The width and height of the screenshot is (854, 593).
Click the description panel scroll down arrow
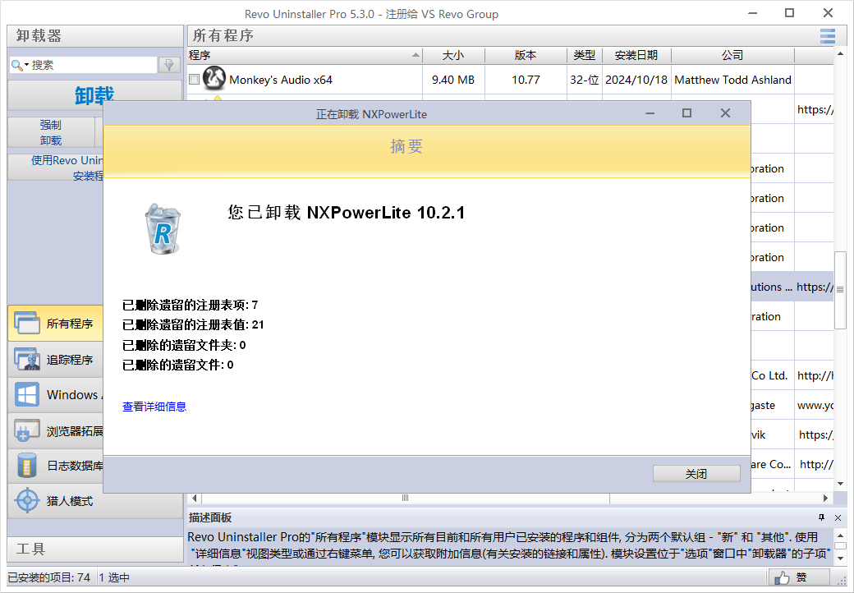pos(840,559)
